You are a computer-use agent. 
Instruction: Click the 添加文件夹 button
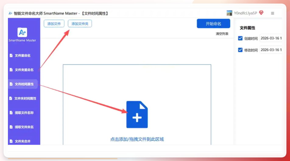80,24
